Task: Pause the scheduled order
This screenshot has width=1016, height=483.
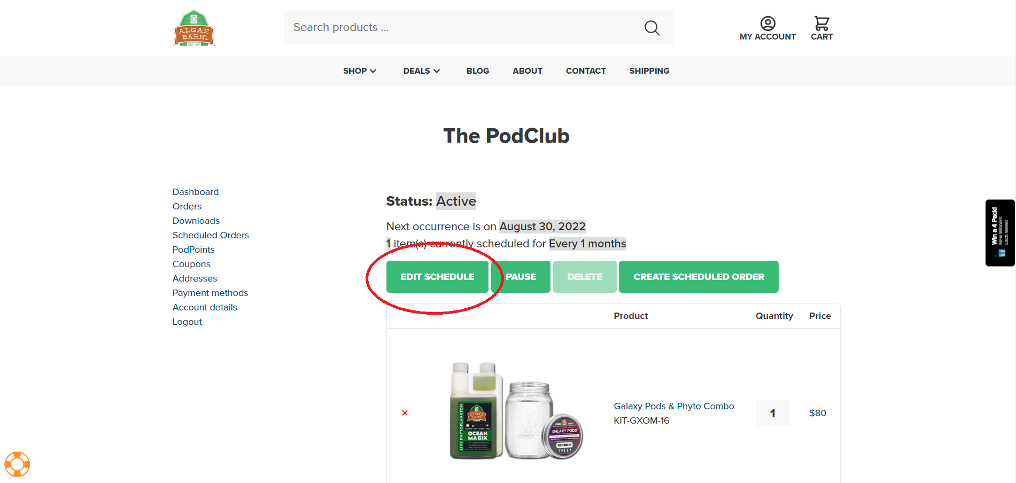Action: (521, 277)
